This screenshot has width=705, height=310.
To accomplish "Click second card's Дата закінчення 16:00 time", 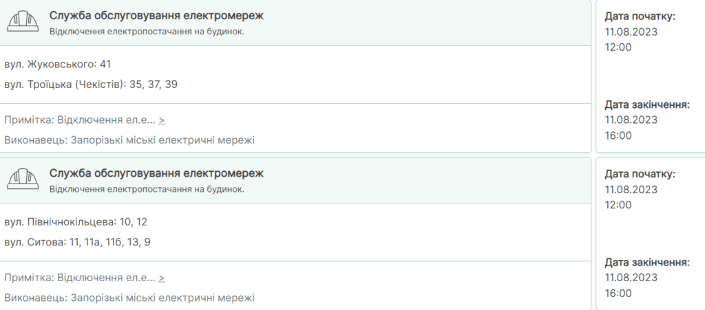I will [618, 294].
